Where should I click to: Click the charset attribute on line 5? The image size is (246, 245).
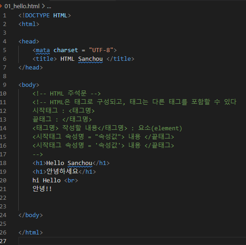pos(65,50)
